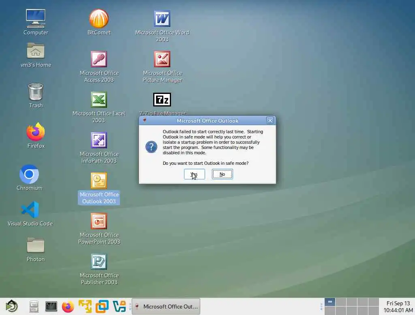Select the Computer desktop icon
Screen dimensions: 415x315
[36, 19]
